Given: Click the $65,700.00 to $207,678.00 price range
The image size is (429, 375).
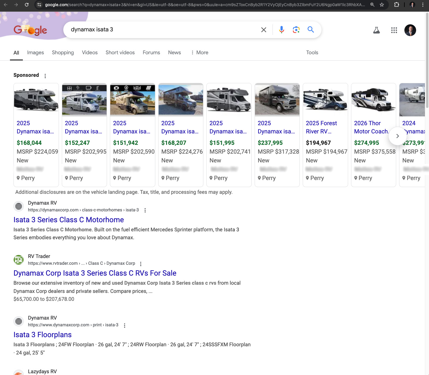Looking at the screenshot, I should click(x=44, y=299).
